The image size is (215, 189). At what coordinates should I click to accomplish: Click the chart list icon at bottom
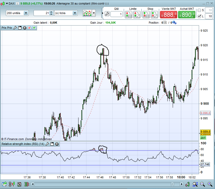click(19, 184)
